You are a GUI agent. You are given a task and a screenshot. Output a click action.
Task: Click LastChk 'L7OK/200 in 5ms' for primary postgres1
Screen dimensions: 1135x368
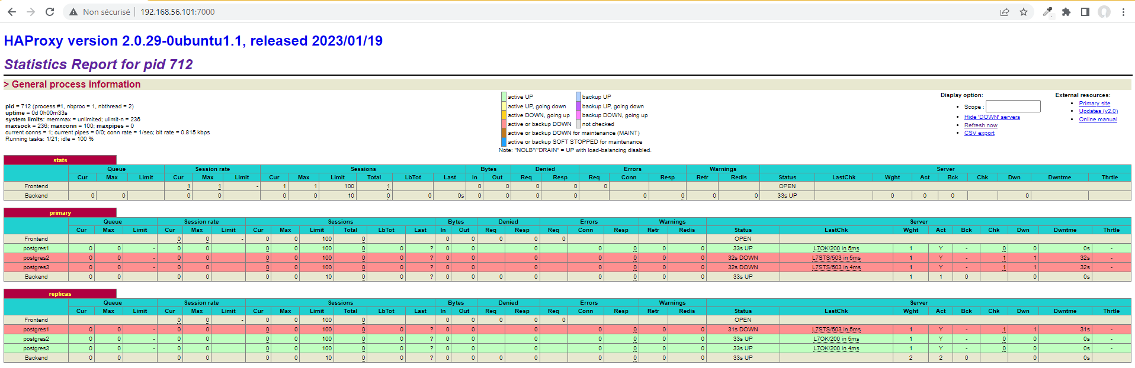pos(836,248)
